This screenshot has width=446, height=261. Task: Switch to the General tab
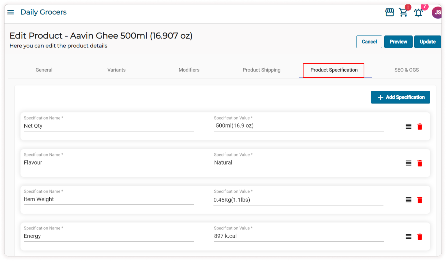(x=44, y=70)
